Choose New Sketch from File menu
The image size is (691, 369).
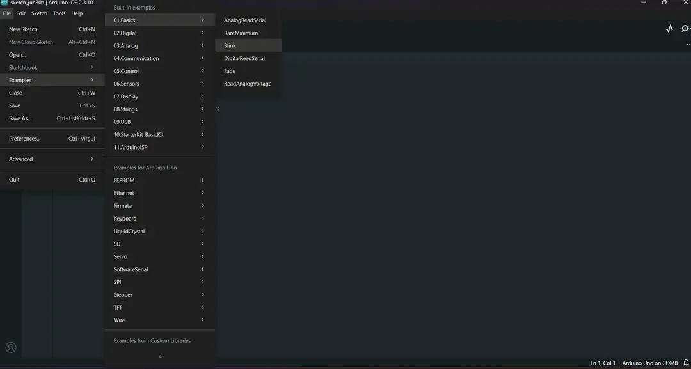click(52, 29)
